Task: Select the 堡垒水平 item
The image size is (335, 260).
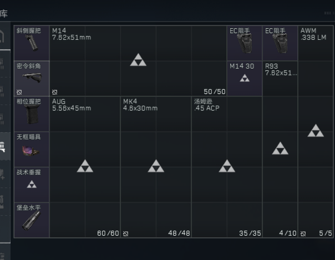Action: [x=32, y=220]
